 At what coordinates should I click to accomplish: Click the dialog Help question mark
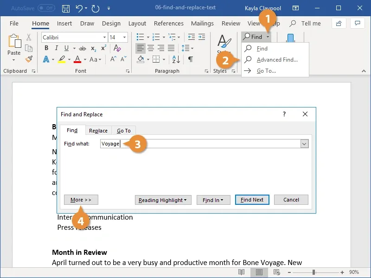284,114
